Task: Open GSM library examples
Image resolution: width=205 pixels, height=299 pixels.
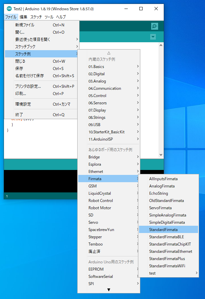Action: [x=109, y=186]
